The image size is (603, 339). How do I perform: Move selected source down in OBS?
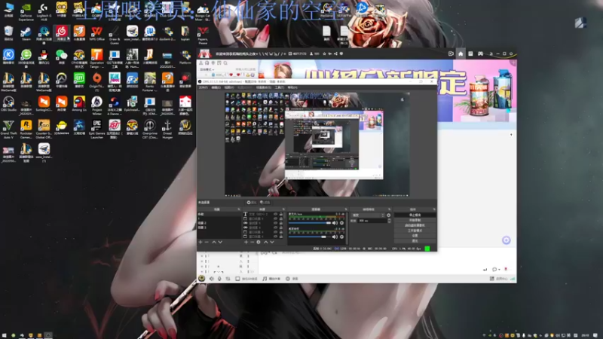tap(272, 242)
